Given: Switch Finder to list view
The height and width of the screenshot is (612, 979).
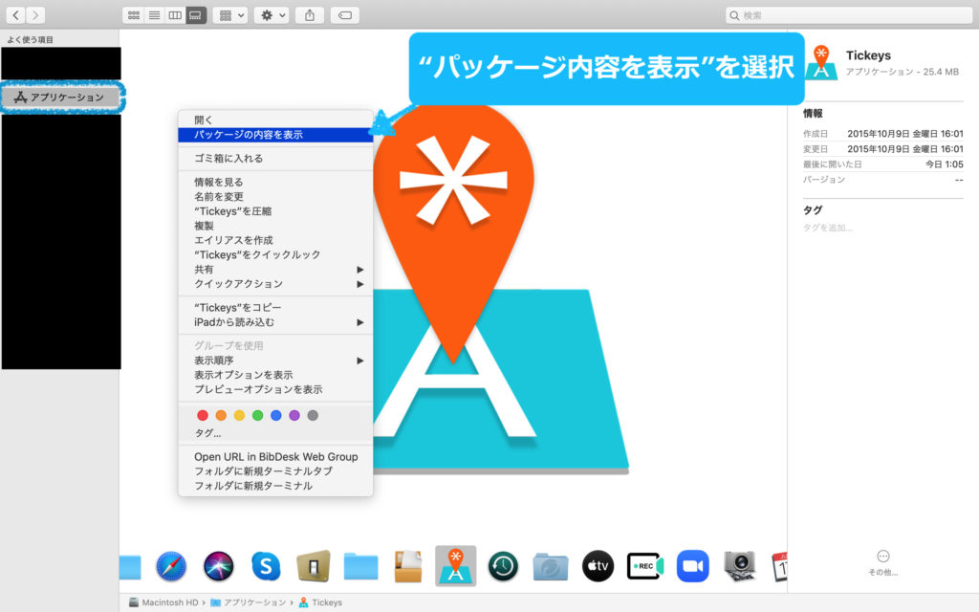Looking at the screenshot, I should 154,15.
